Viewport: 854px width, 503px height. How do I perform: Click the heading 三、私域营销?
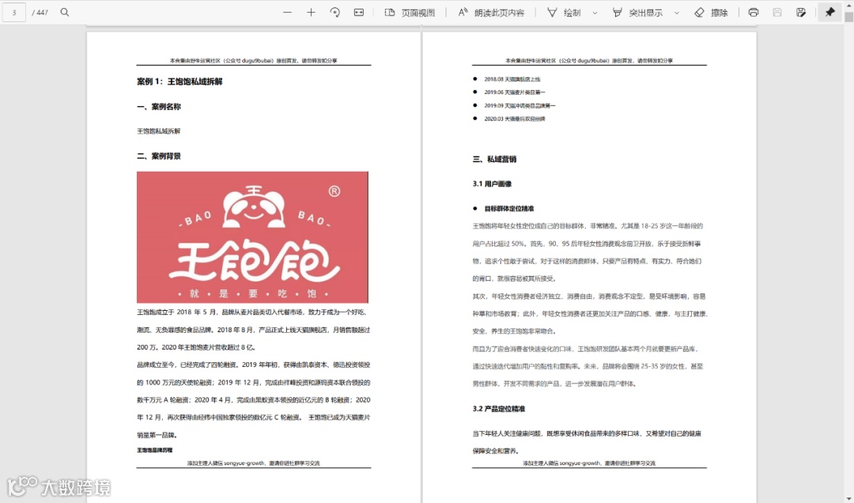pos(494,159)
